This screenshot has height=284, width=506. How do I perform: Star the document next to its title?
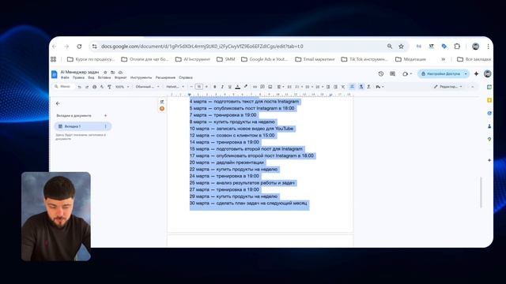[x=105, y=73]
